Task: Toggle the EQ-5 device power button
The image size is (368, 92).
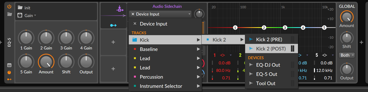Action: click(x=10, y=7)
